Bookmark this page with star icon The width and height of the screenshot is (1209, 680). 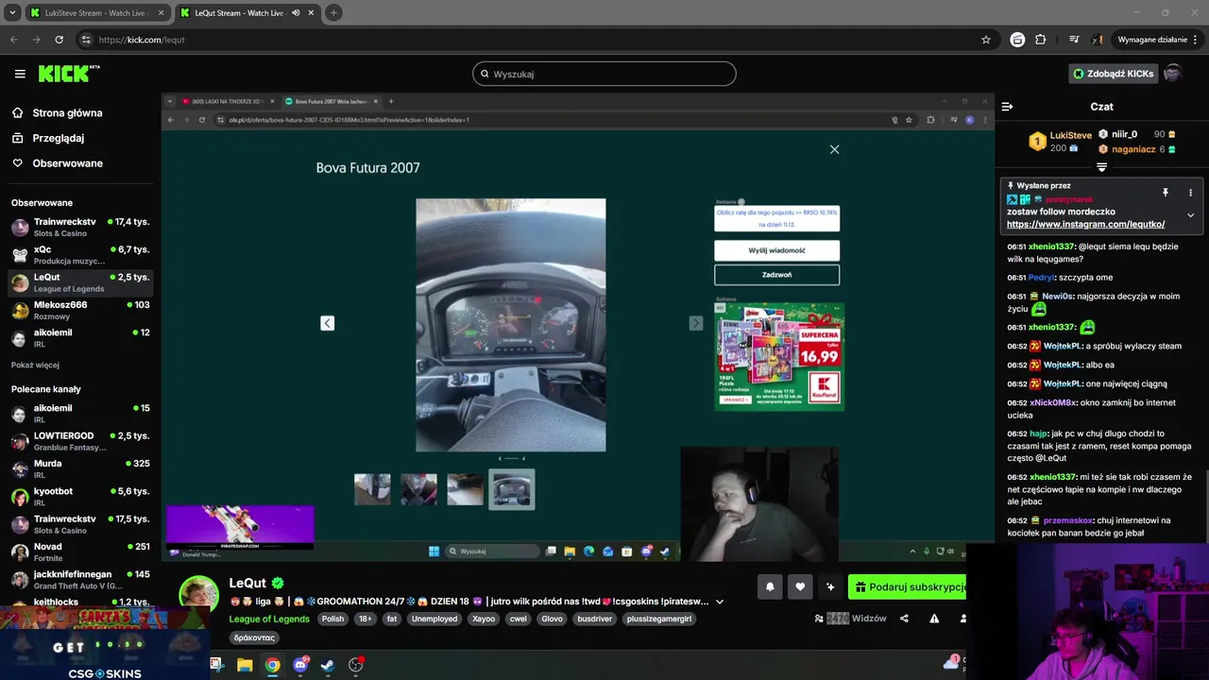[x=986, y=40]
